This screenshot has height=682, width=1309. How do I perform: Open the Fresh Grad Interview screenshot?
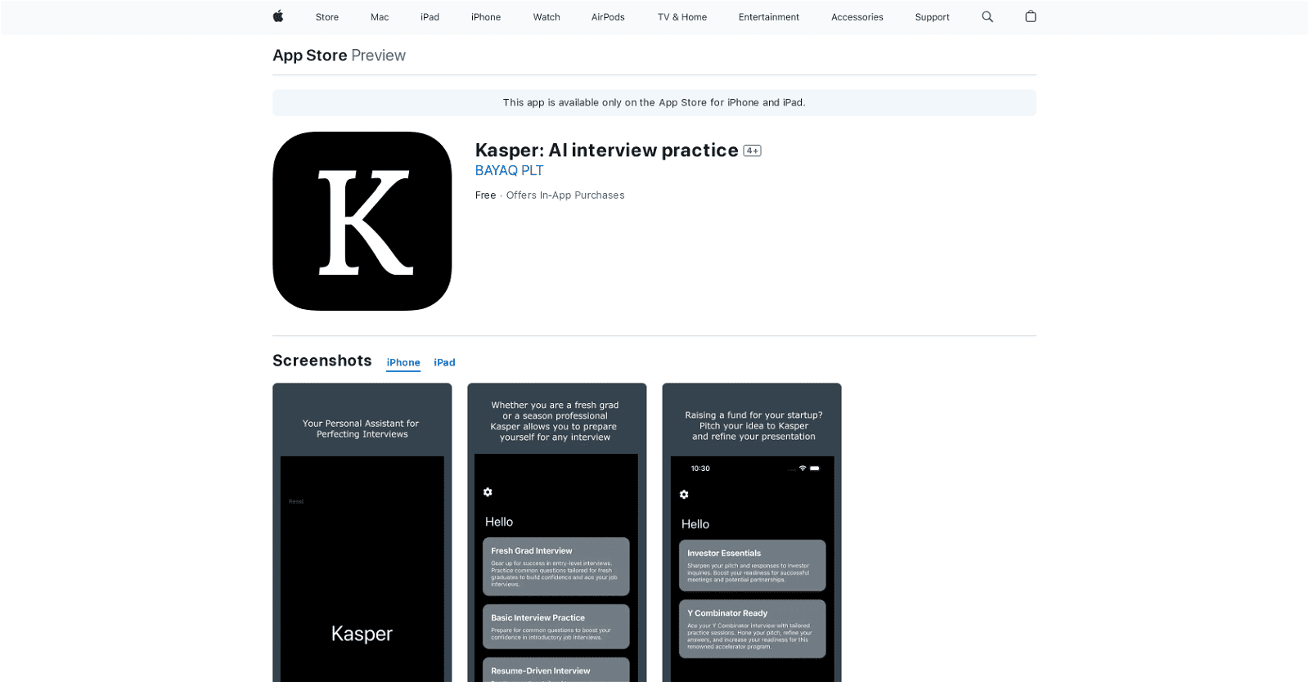557,532
